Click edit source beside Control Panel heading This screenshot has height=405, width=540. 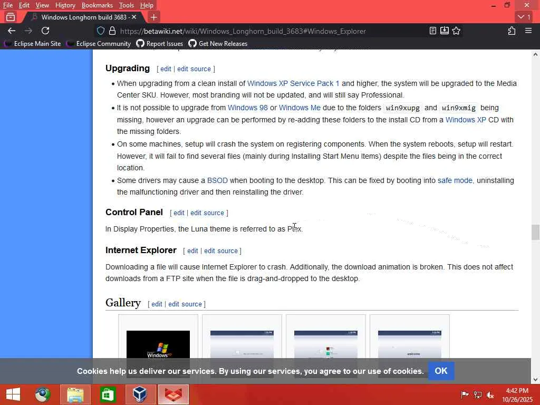coord(207,213)
